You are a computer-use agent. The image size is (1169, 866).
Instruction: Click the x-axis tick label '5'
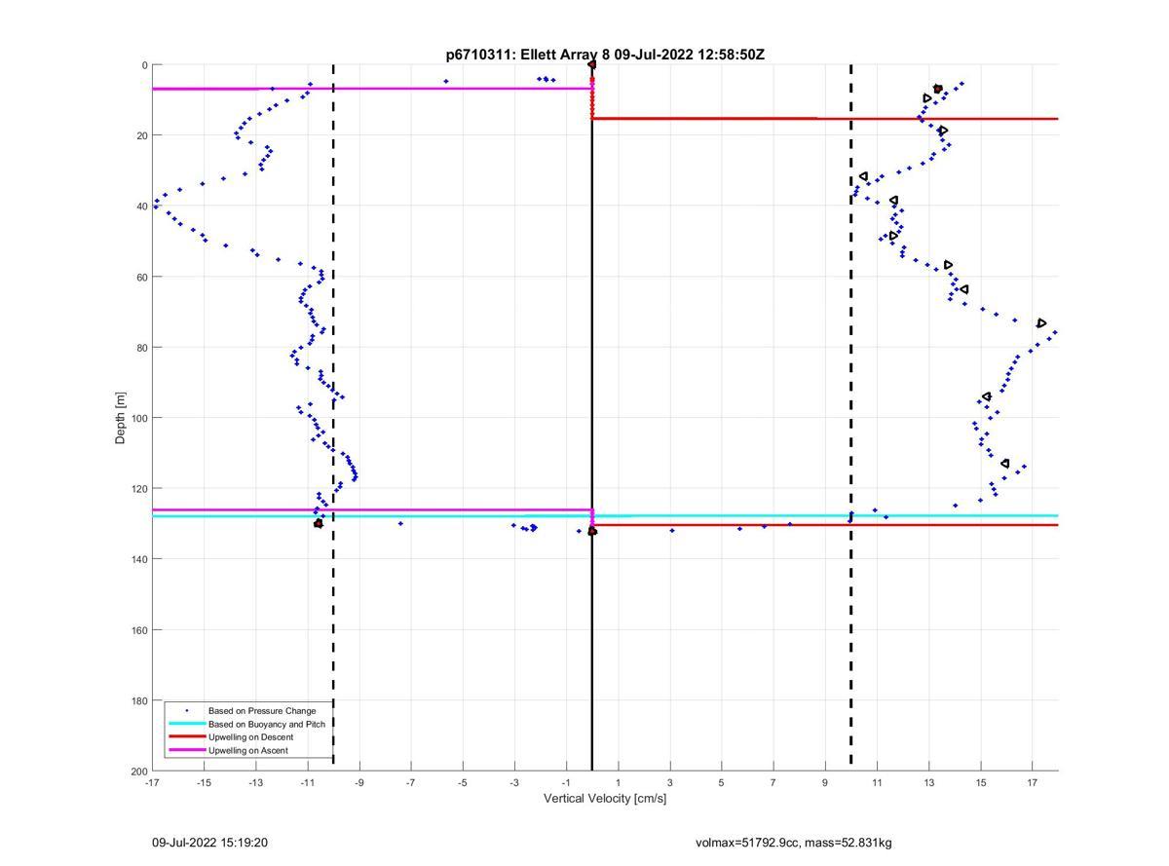722,782
